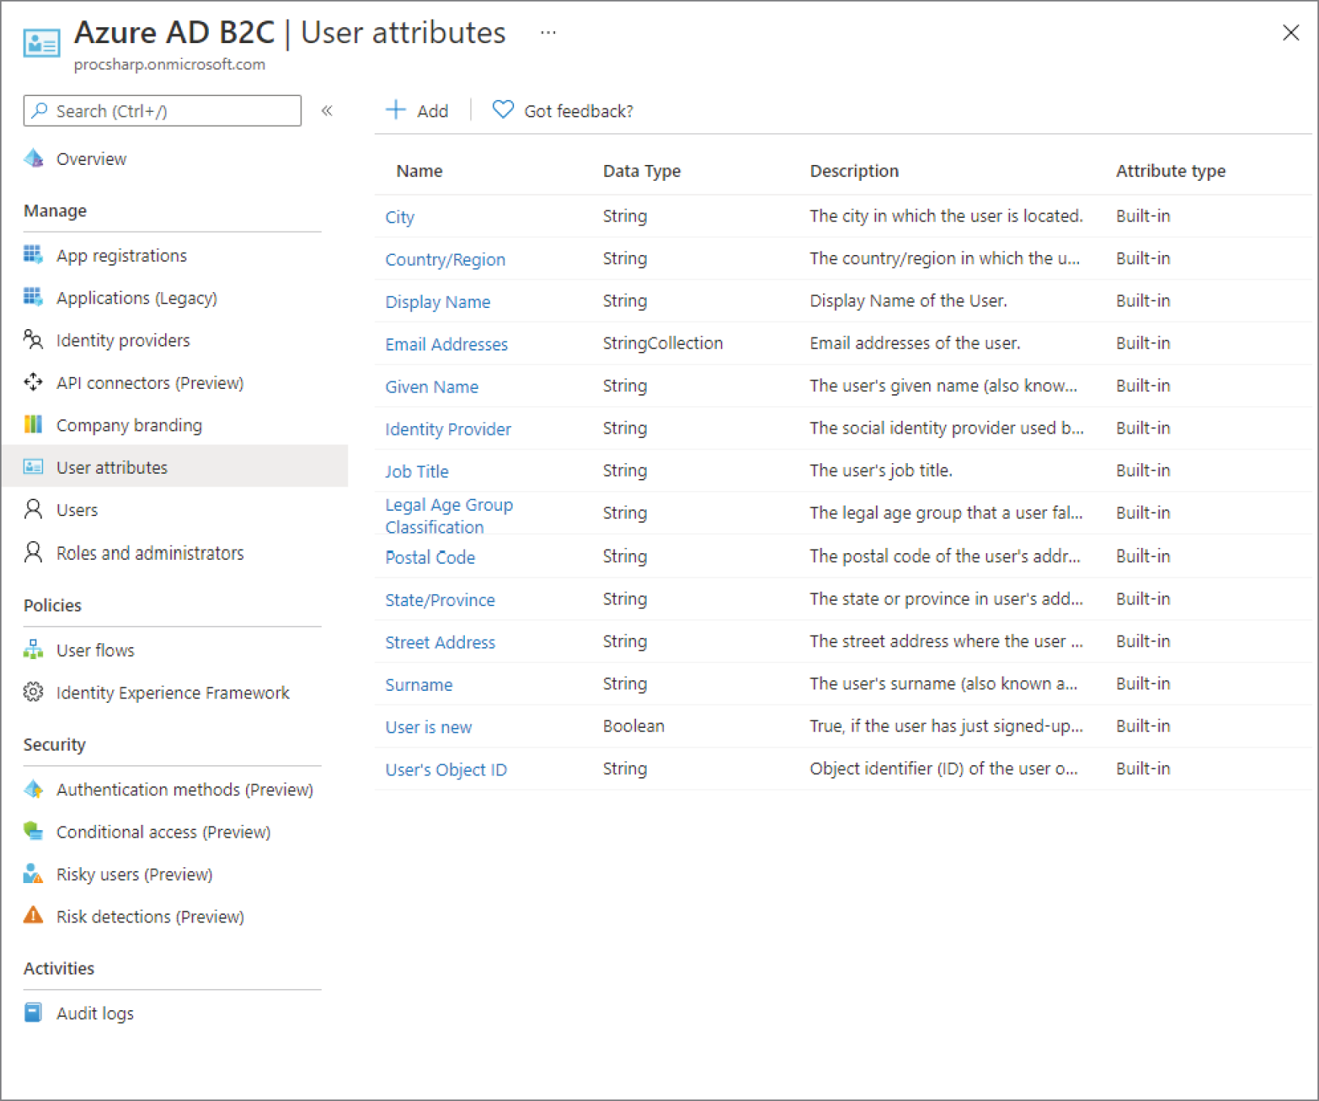The width and height of the screenshot is (1319, 1101).
Task: Open the Surname attribute details
Action: point(419,684)
